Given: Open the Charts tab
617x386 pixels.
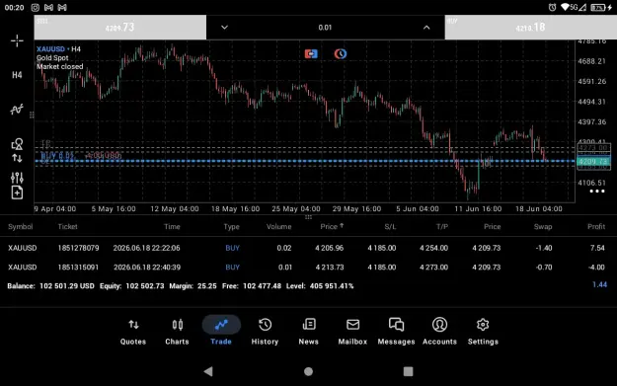Looking at the screenshot, I should 177,332.
